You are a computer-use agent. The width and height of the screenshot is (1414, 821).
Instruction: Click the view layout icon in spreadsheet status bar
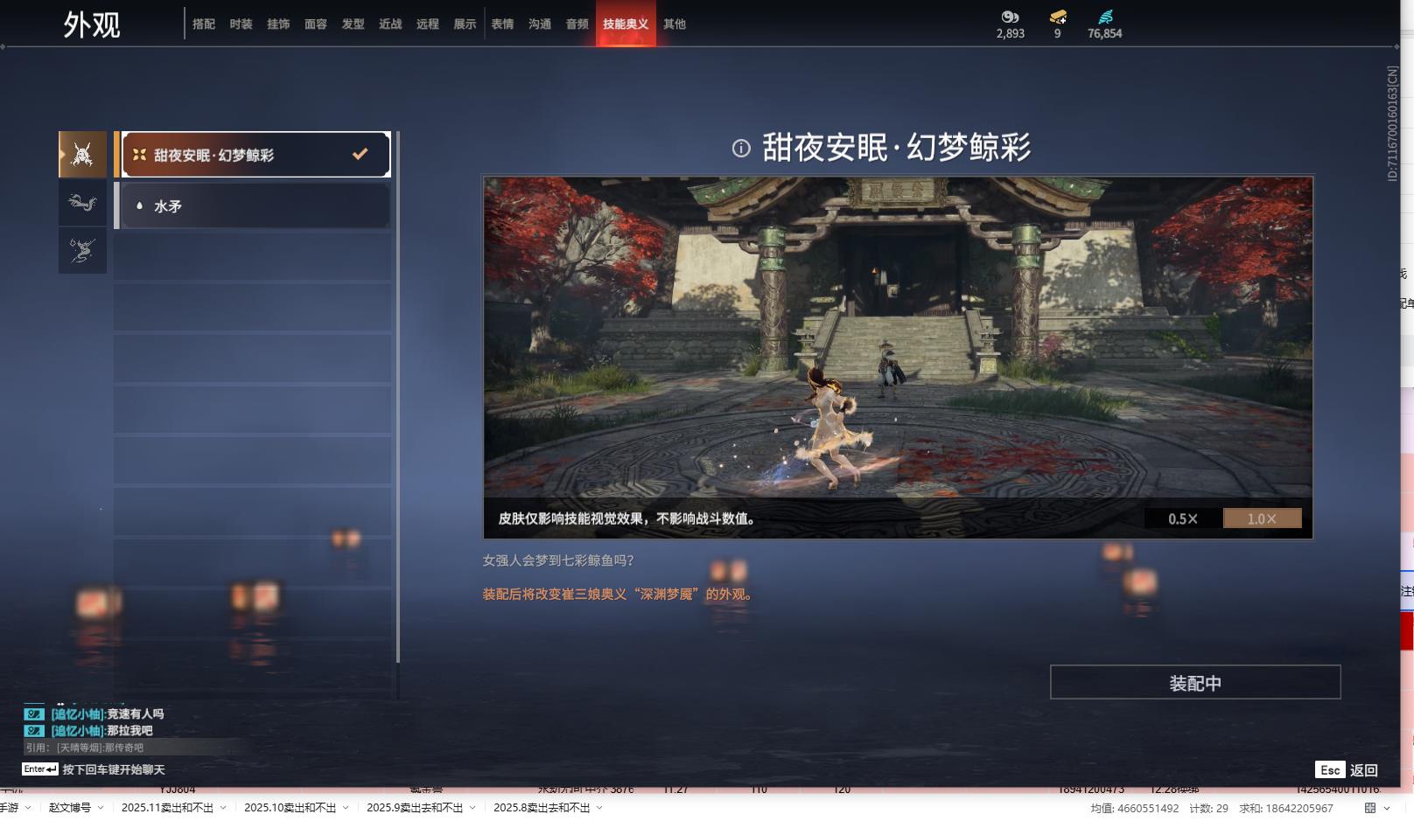coord(1370,808)
